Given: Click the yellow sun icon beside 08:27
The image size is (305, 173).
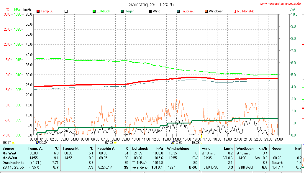Looking at the screenshot, I should pyautogui.click(x=13, y=143).
